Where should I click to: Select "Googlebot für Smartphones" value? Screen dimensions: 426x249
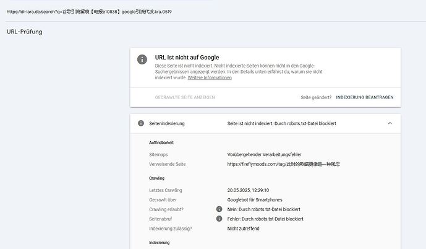click(x=257, y=199)
